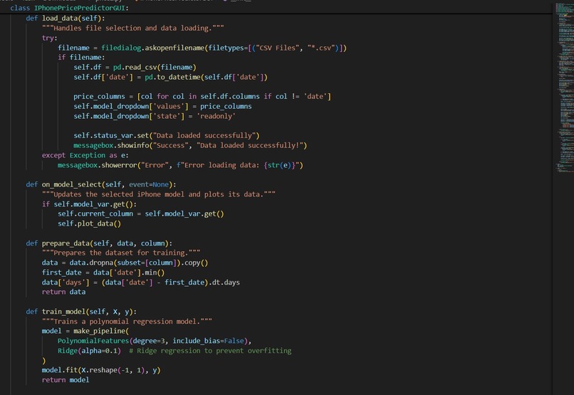574x395 pixels.
Task: Click docstring 'Trains a polynomial regression model.'
Action: click(x=127, y=322)
